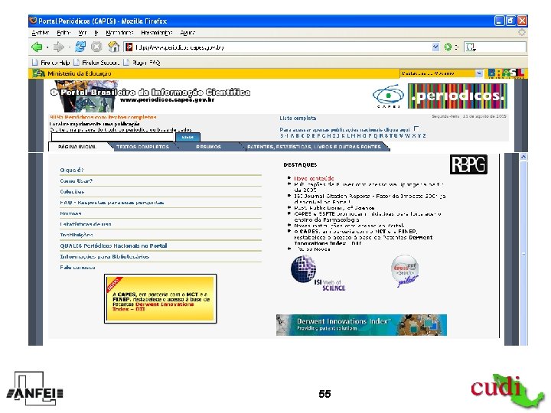Switch to the Resumos tab
The image size is (551, 413).
coord(208,147)
